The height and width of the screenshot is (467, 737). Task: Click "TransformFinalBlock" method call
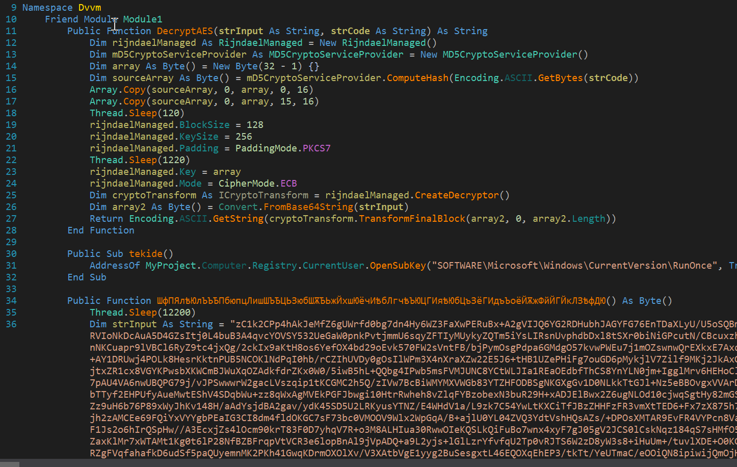[x=412, y=219]
